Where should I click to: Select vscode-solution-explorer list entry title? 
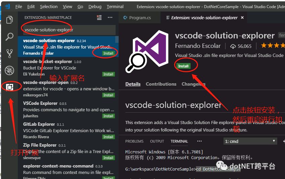coord(49,41)
